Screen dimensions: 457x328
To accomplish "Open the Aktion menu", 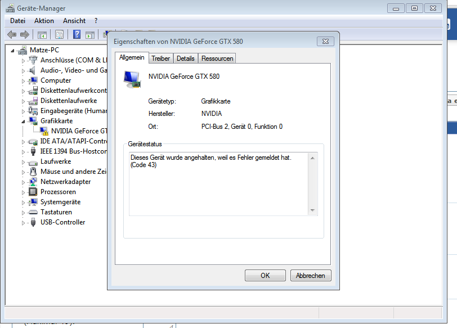I will click(x=44, y=21).
